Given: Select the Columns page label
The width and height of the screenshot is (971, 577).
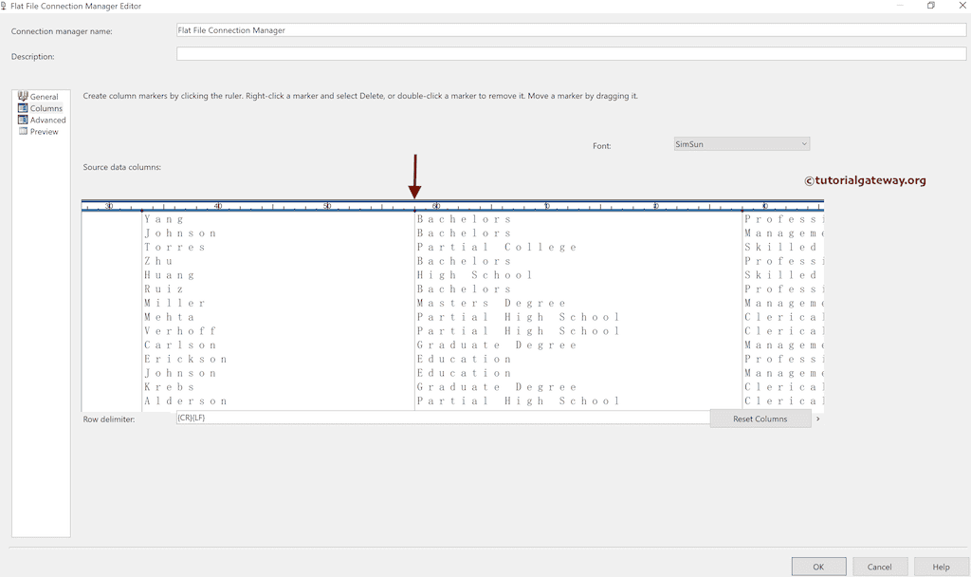Looking at the screenshot, I should [x=46, y=108].
